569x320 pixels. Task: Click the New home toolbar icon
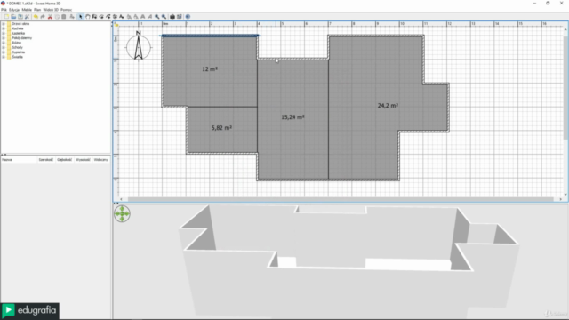6,17
